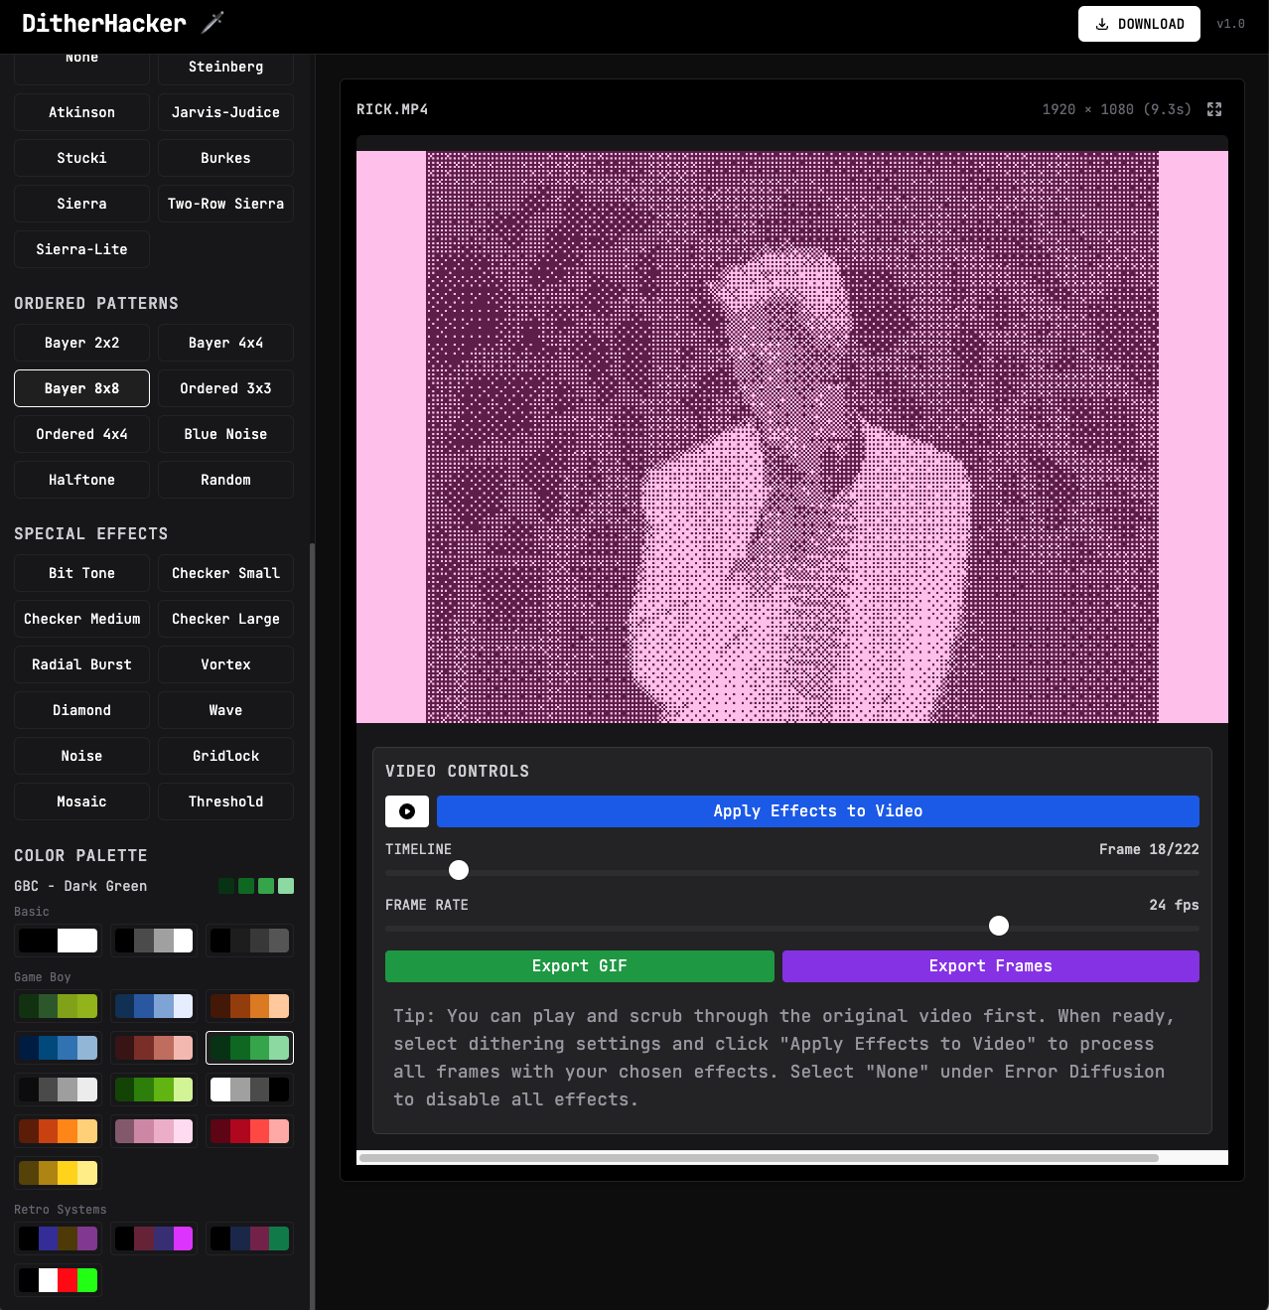This screenshot has width=1269, height=1310.
Task: Click the horizontal scrollbar below the video panel
Action: click(759, 1158)
